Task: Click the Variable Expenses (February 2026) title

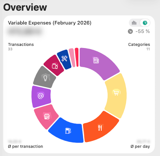Action: (x=50, y=23)
